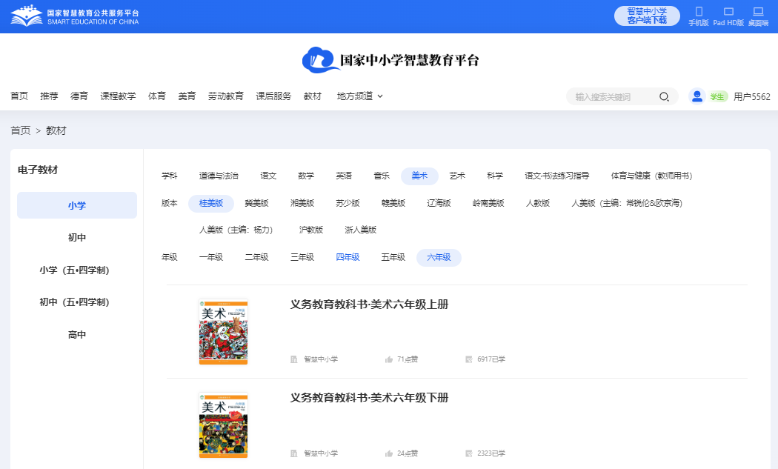Filter by 四年级 grade
Image resolution: width=778 pixels, height=469 pixels.
click(348, 257)
